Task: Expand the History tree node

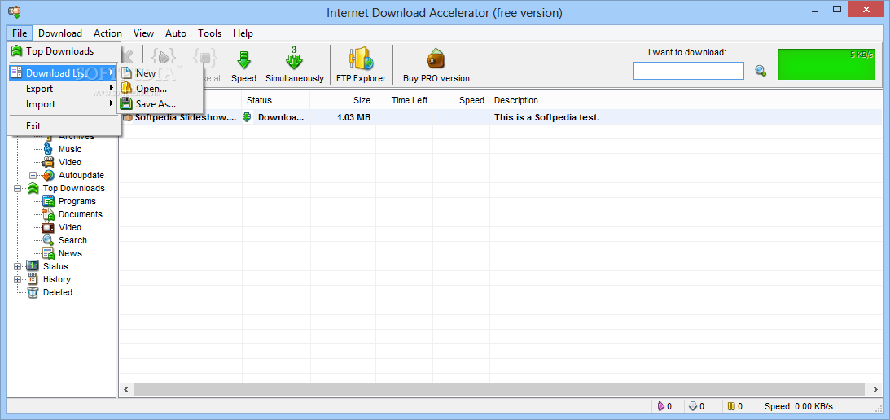Action: 18,280
